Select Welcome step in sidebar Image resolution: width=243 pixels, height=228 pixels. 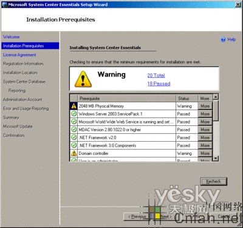[x=12, y=37]
